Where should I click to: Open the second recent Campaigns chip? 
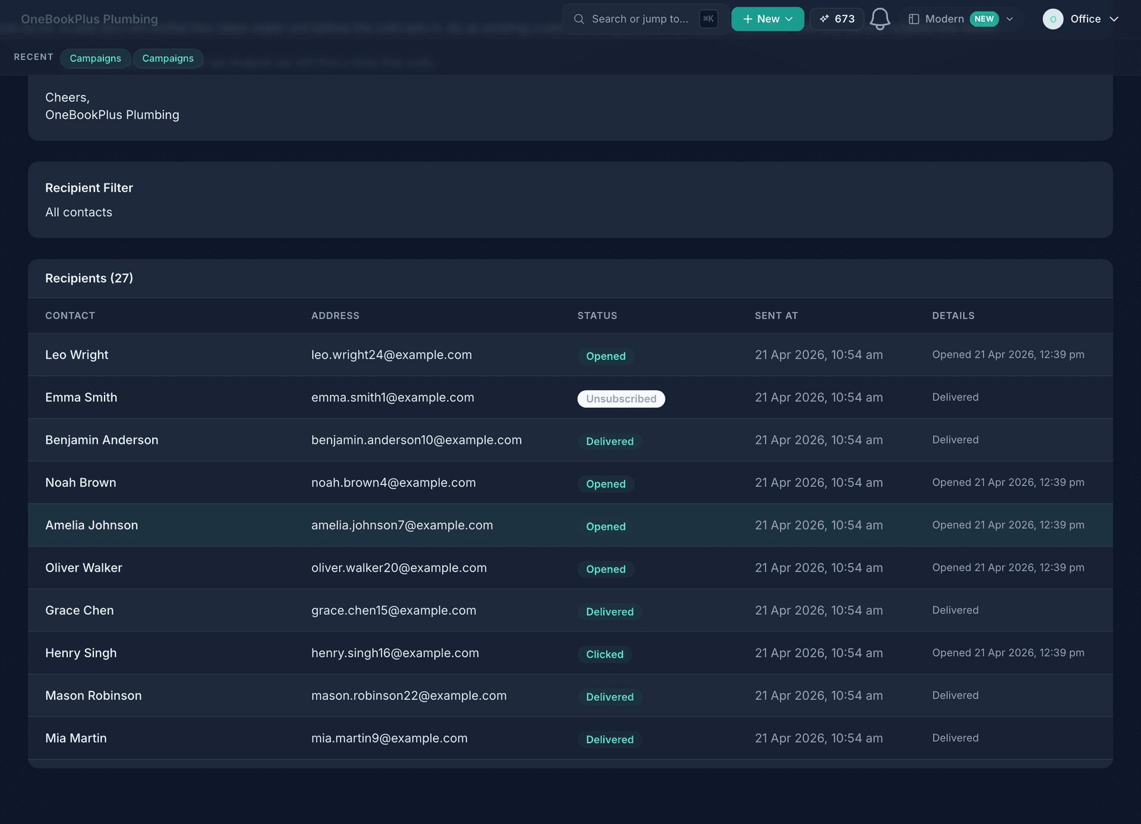168,58
